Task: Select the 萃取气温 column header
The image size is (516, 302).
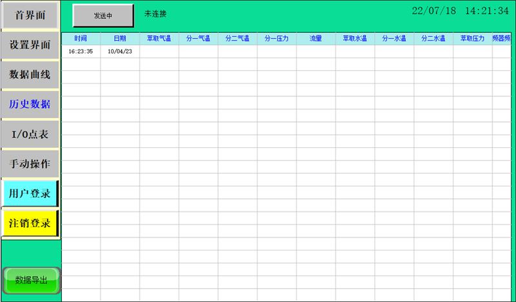Action: tap(159, 39)
